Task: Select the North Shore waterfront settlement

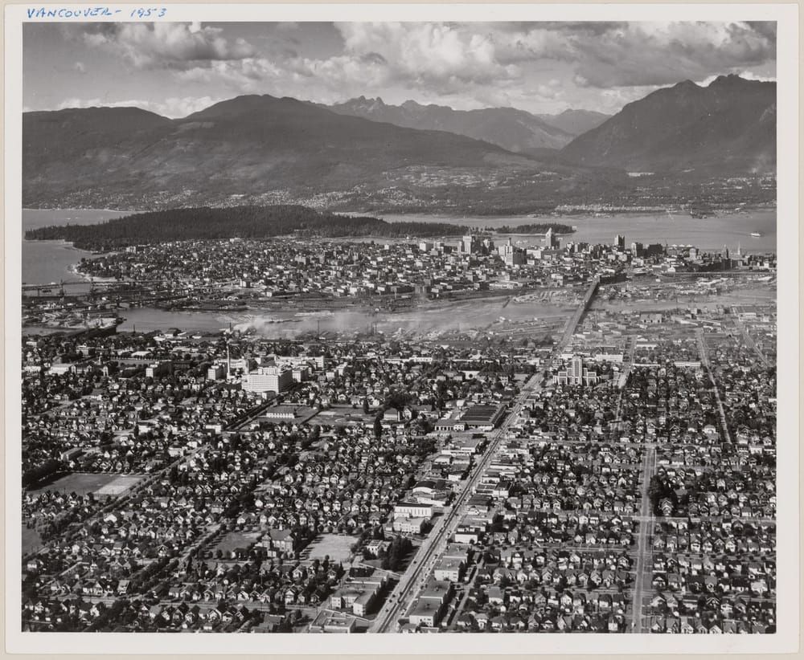Action: point(482,197)
